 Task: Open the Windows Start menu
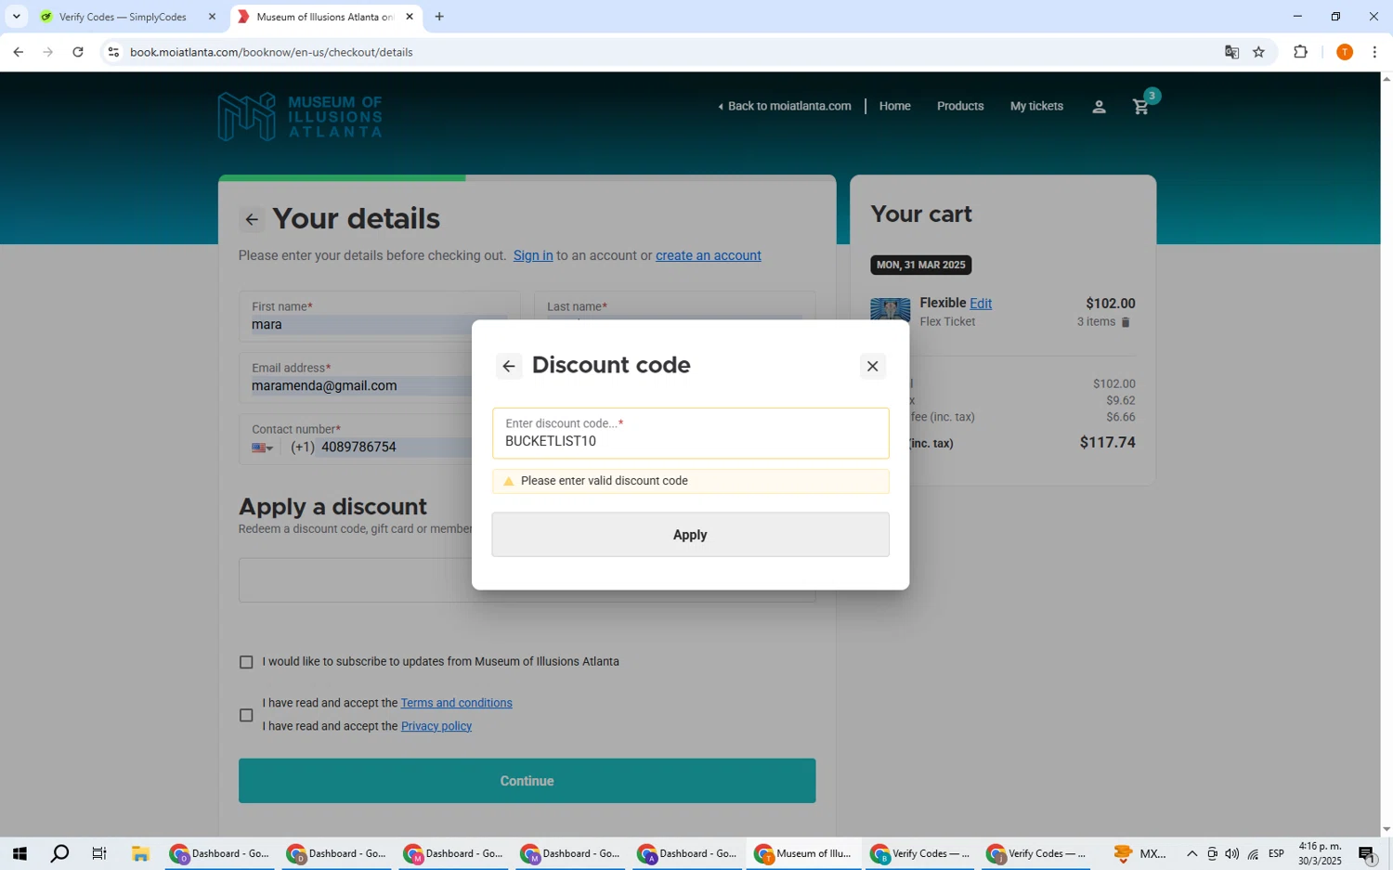[19, 853]
